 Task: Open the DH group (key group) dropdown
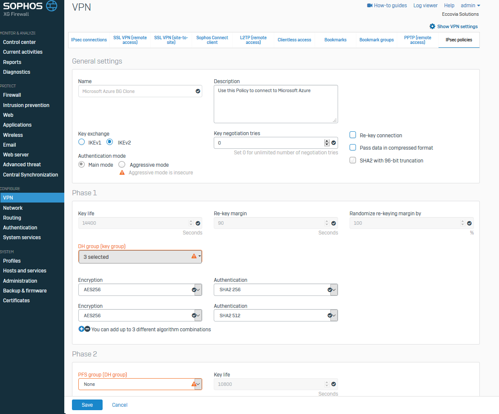tap(140, 257)
